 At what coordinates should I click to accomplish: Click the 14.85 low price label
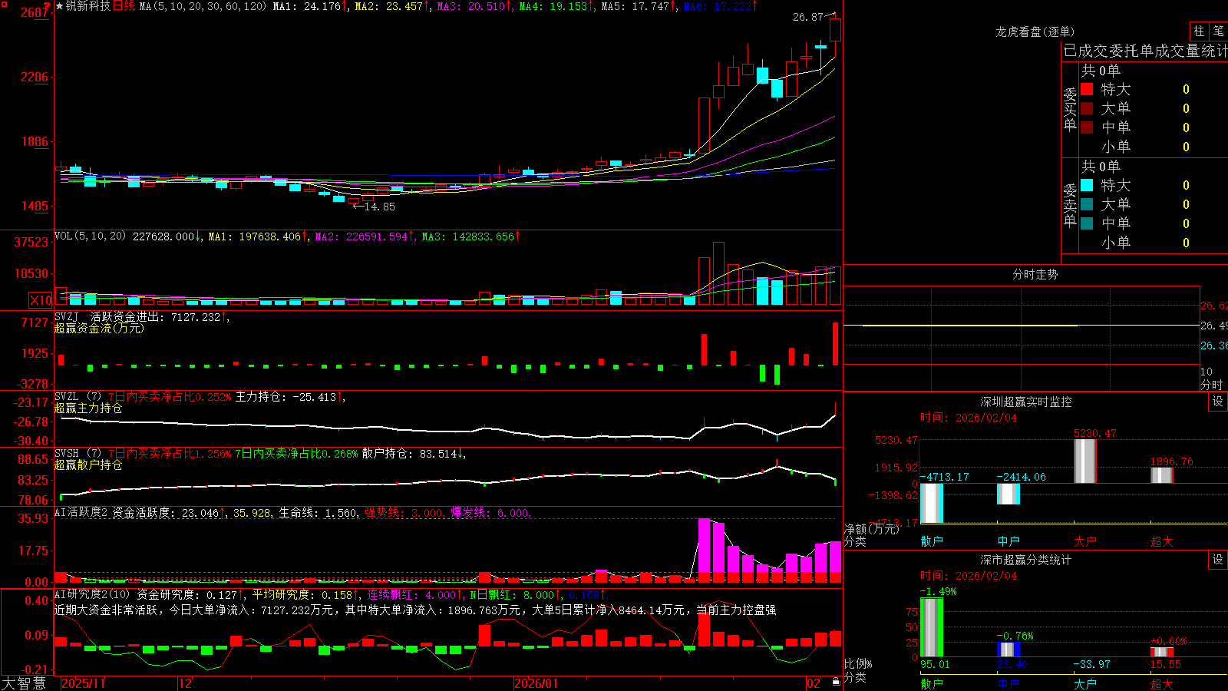[380, 207]
